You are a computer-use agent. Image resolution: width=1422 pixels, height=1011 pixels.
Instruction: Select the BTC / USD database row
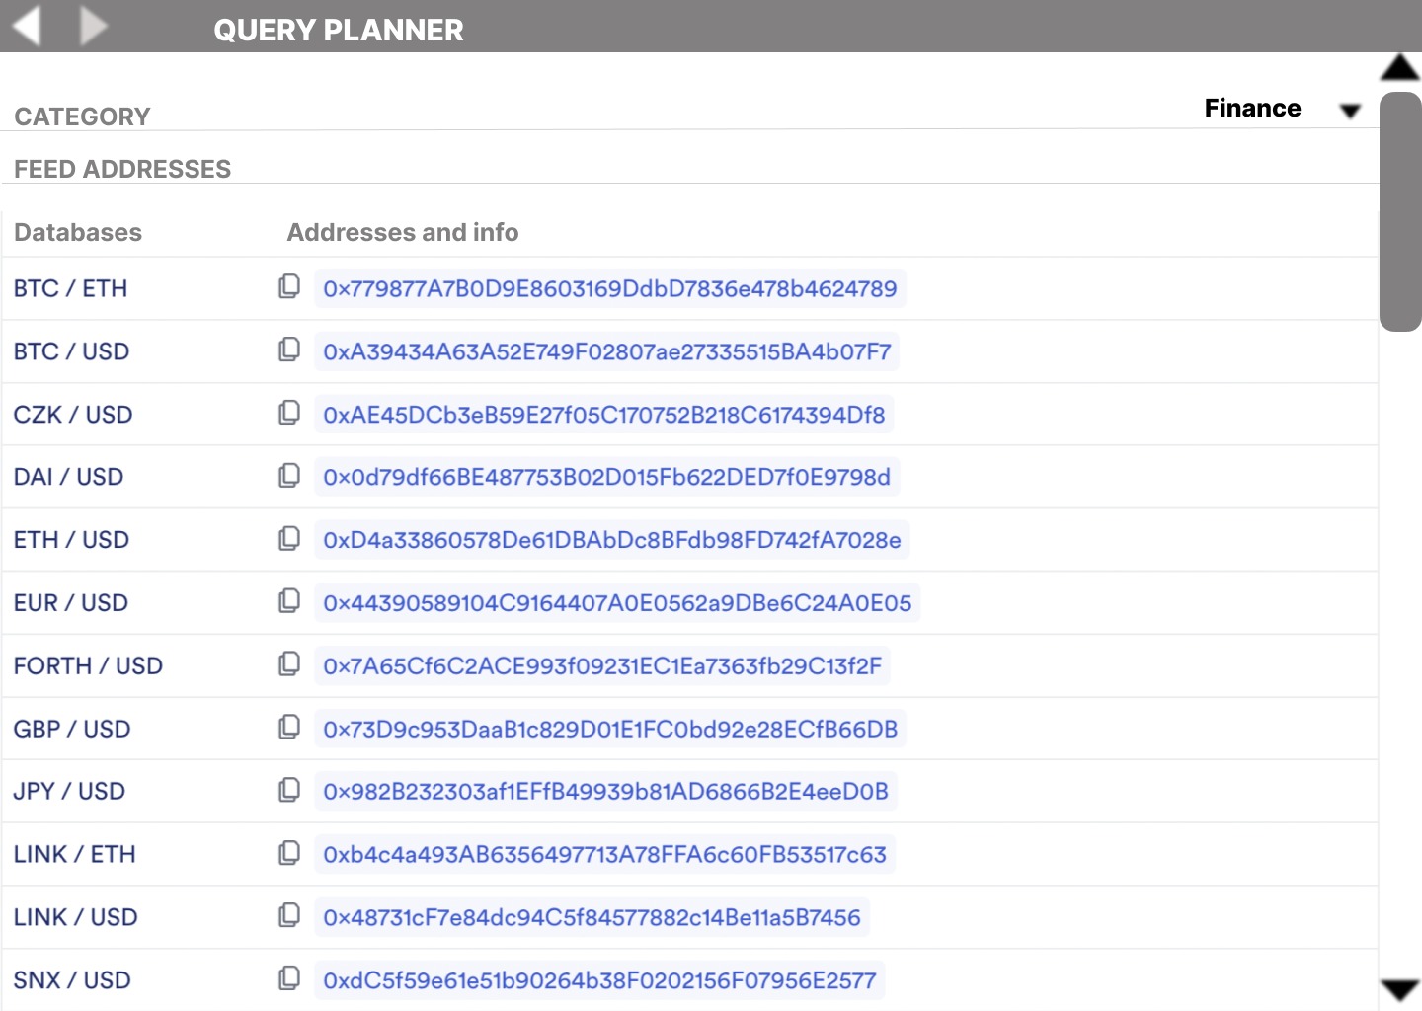click(71, 351)
